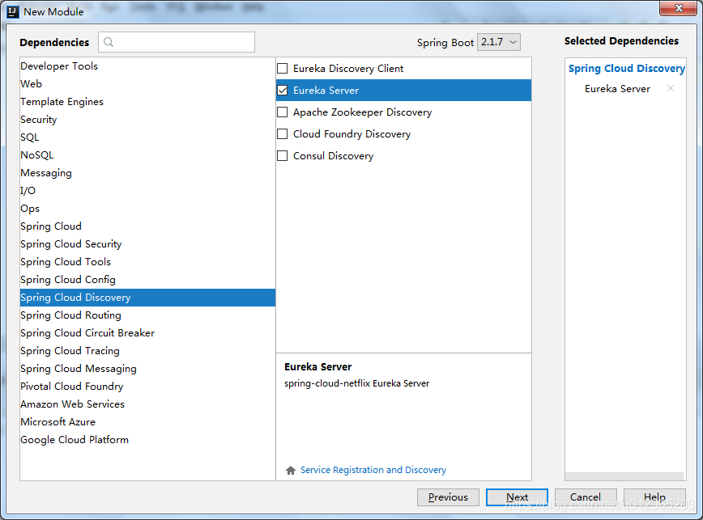Open the Spring Boot version dropdown

(499, 42)
